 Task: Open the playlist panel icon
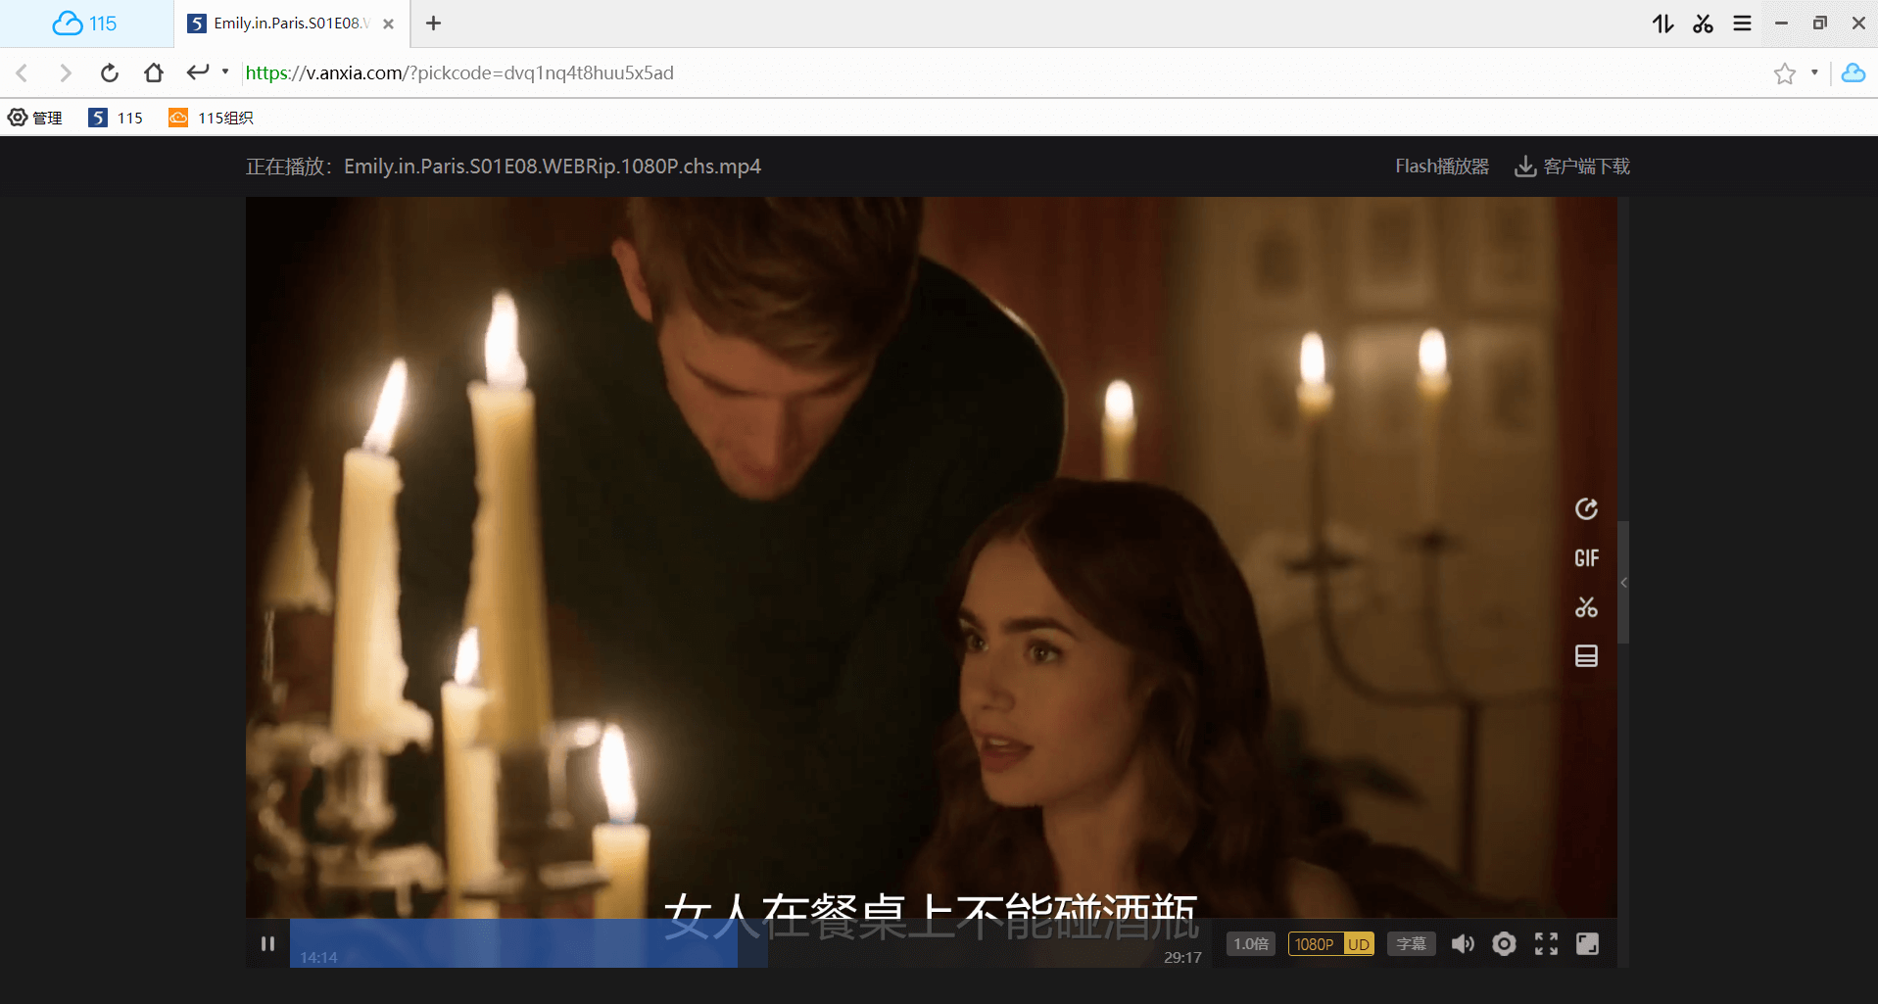(x=1586, y=656)
